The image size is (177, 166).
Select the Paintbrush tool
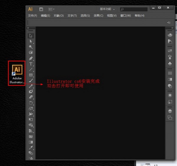click(x=31, y=80)
